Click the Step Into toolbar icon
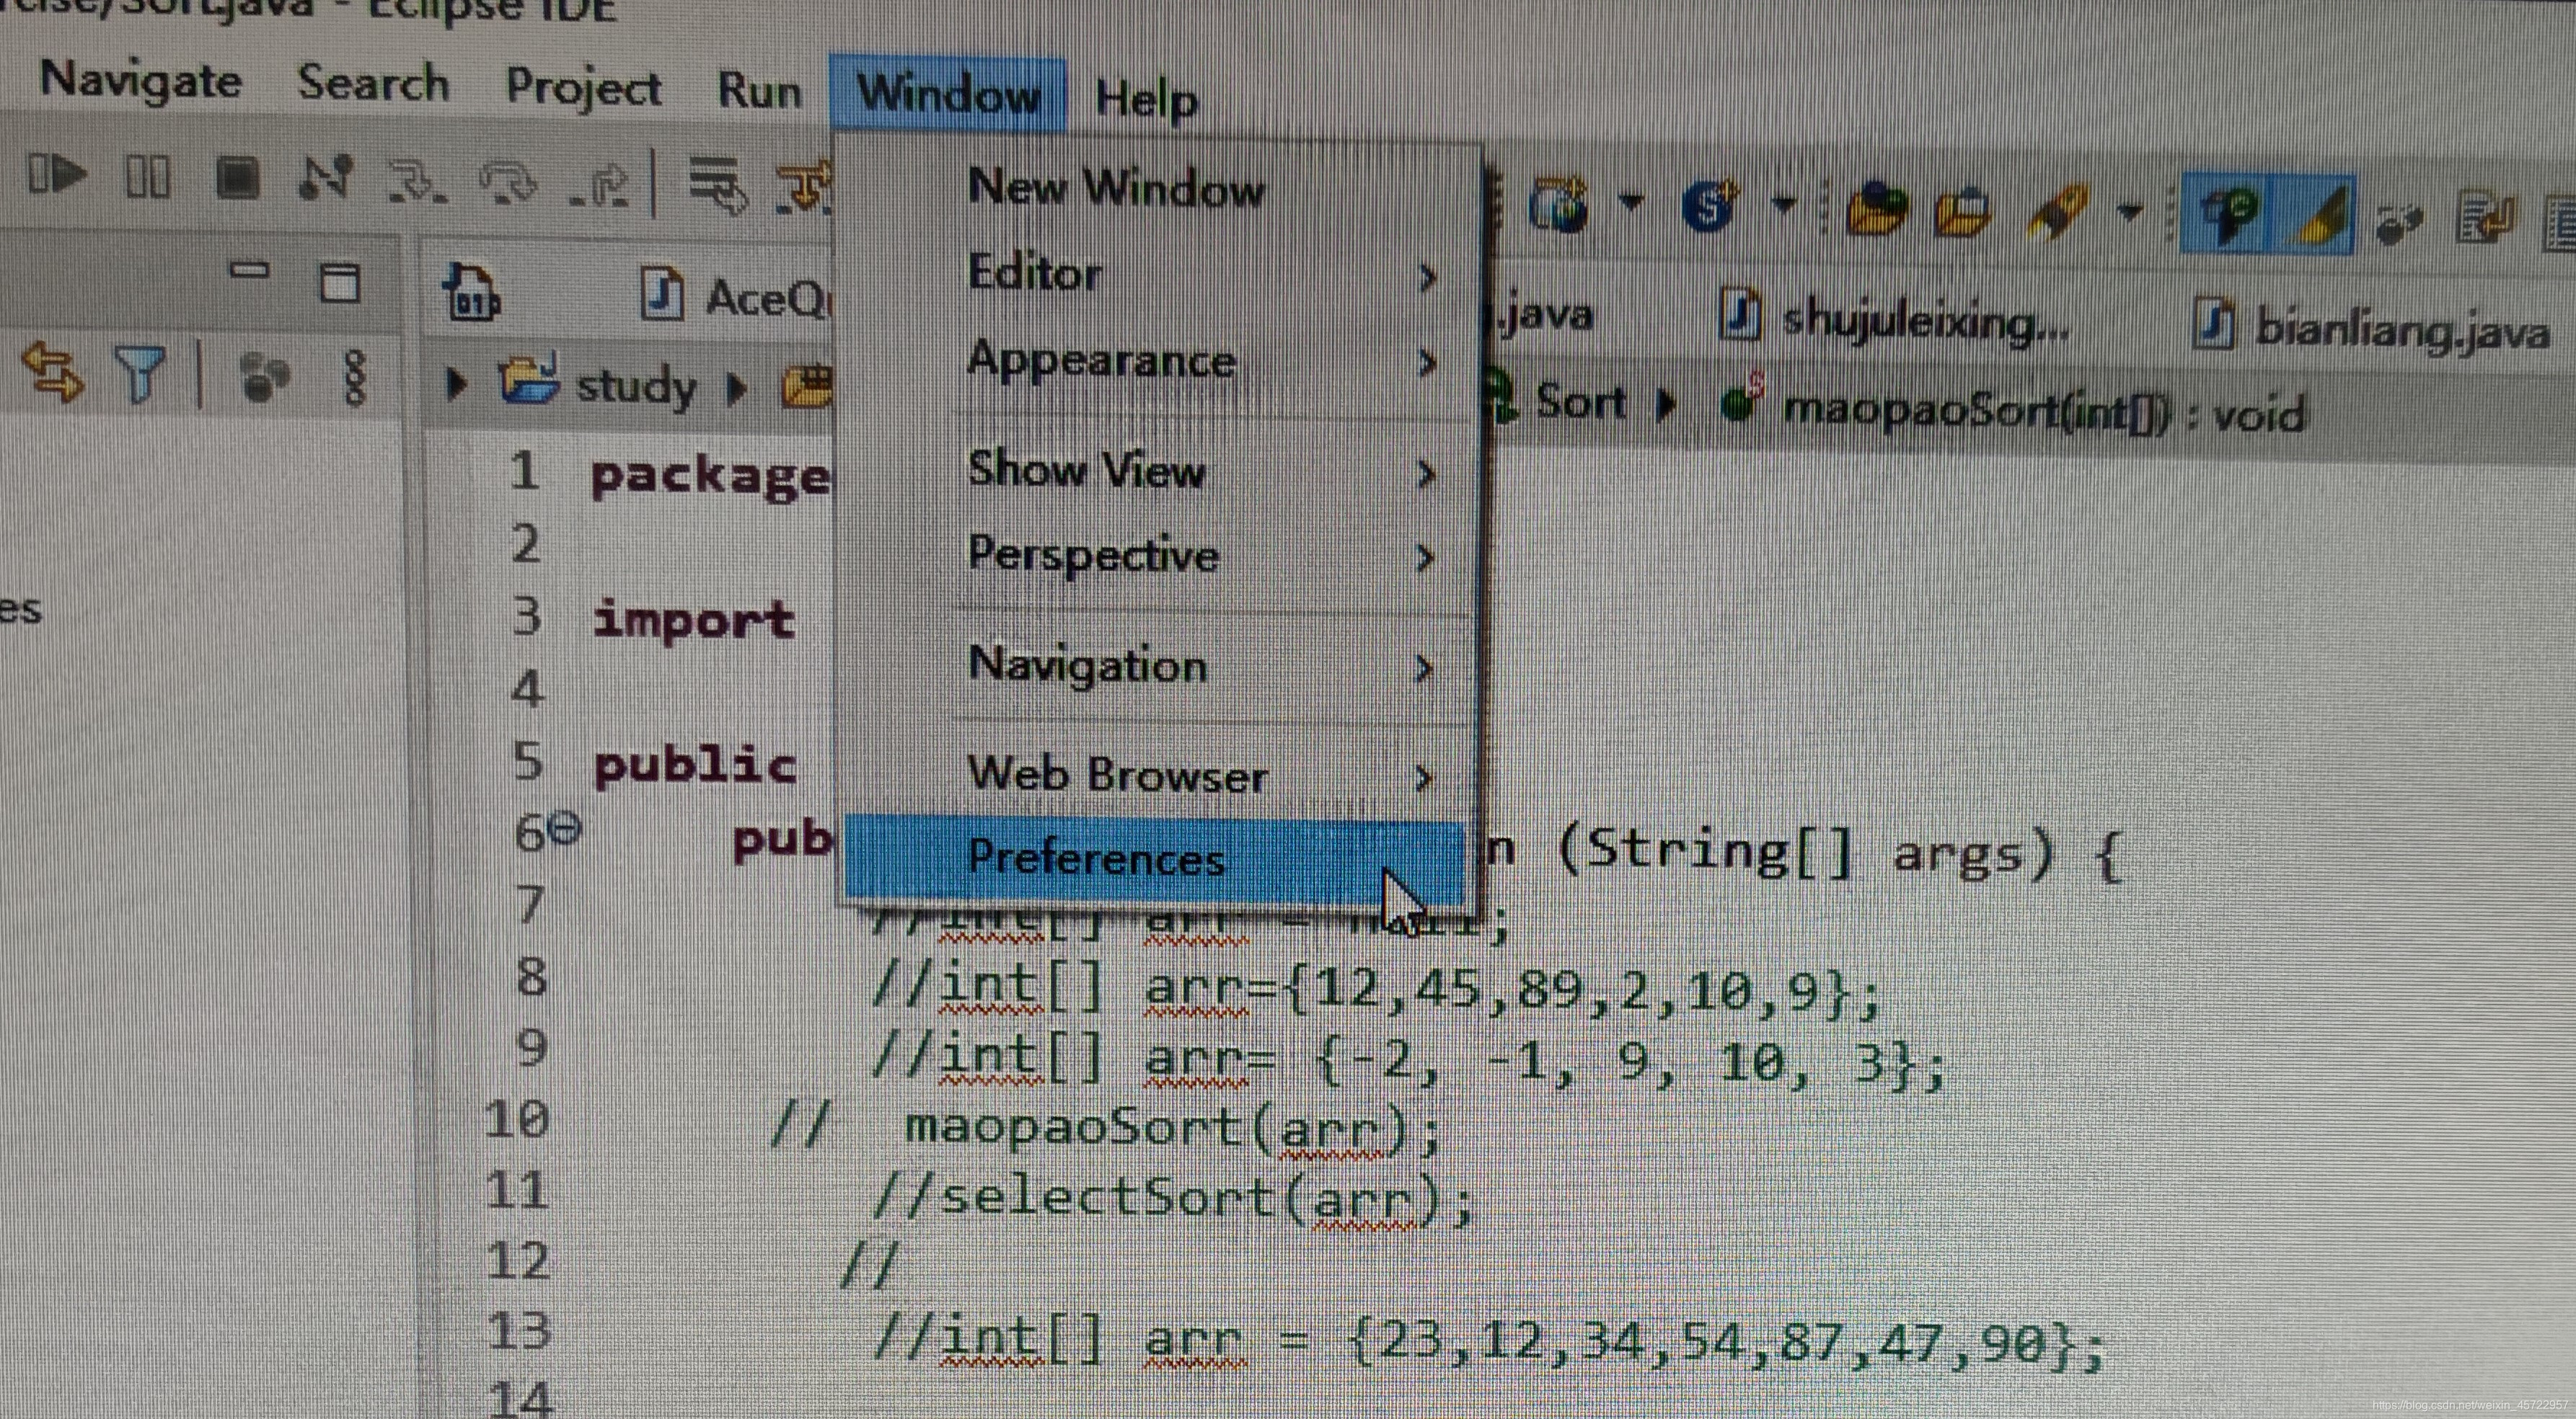The image size is (2576, 1419). [x=417, y=182]
